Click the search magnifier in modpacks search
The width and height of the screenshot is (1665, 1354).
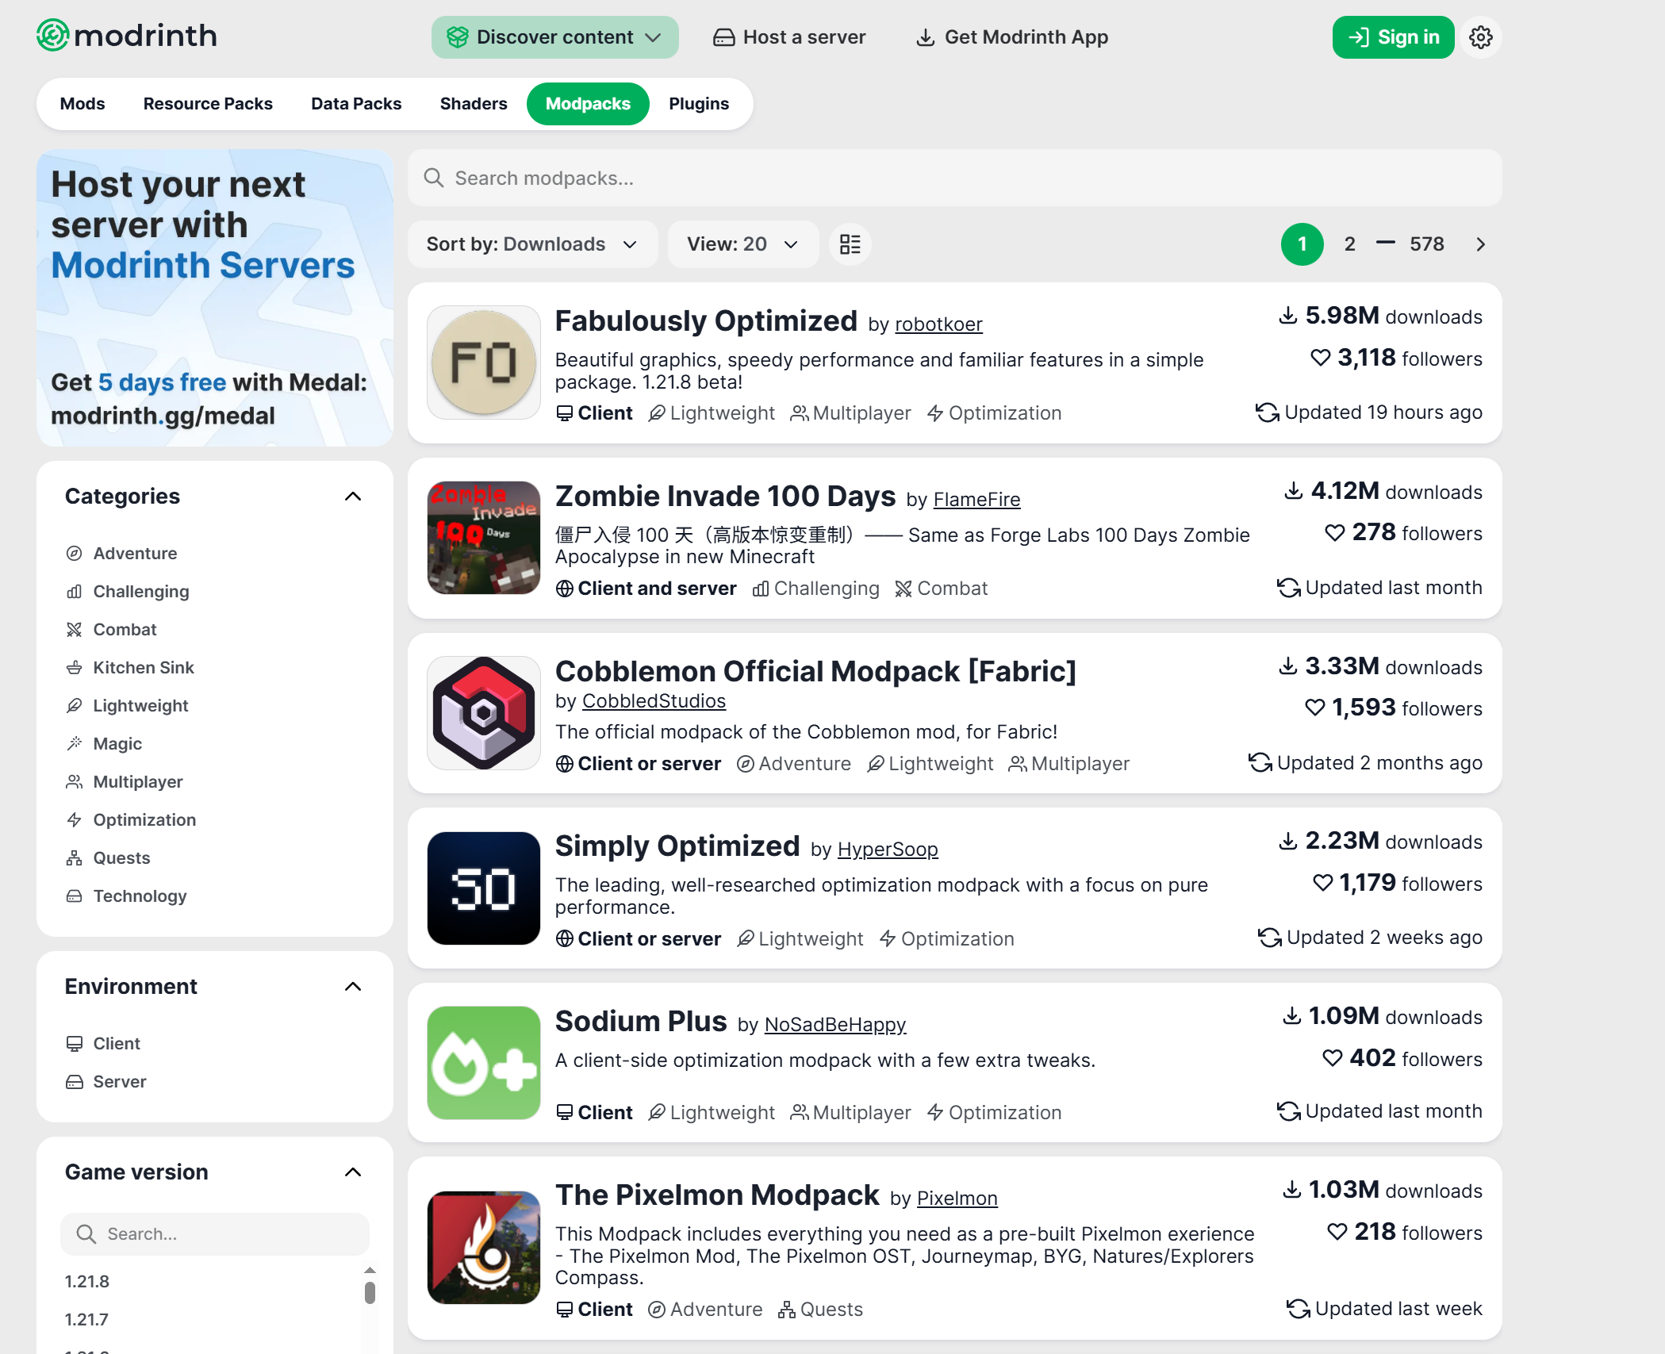(434, 178)
